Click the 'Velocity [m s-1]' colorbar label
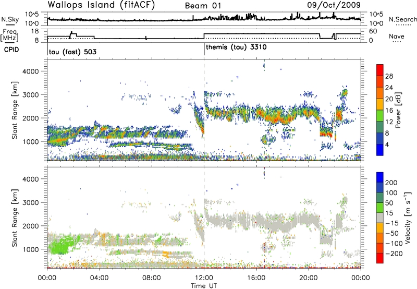This screenshot has width=417, height=289. tap(407, 218)
